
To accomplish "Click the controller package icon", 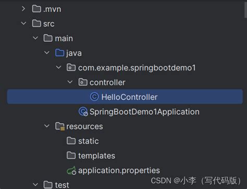I will [x=83, y=82].
